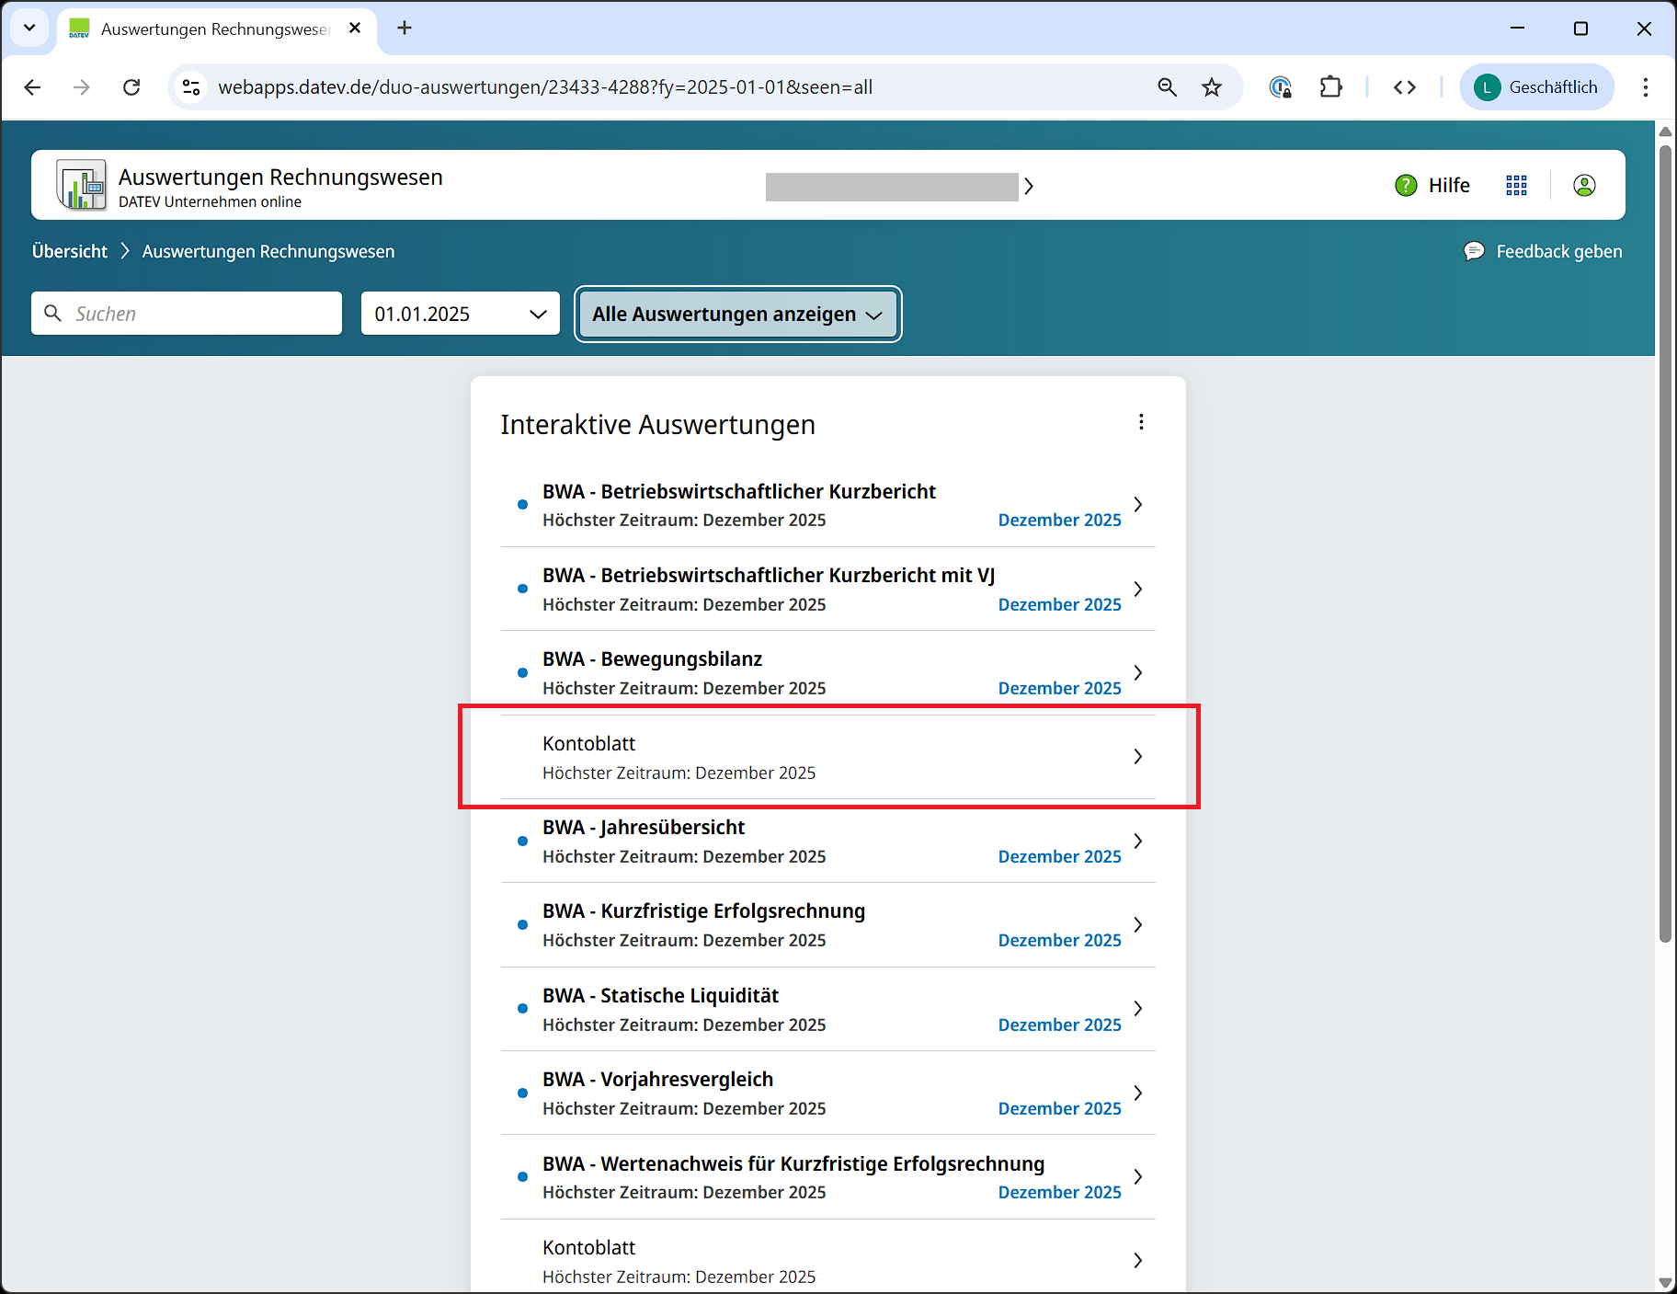Screen dimensions: 1677x1294
Task: Open the browser extensions puzzle icon
Action: pos(1330,86)
